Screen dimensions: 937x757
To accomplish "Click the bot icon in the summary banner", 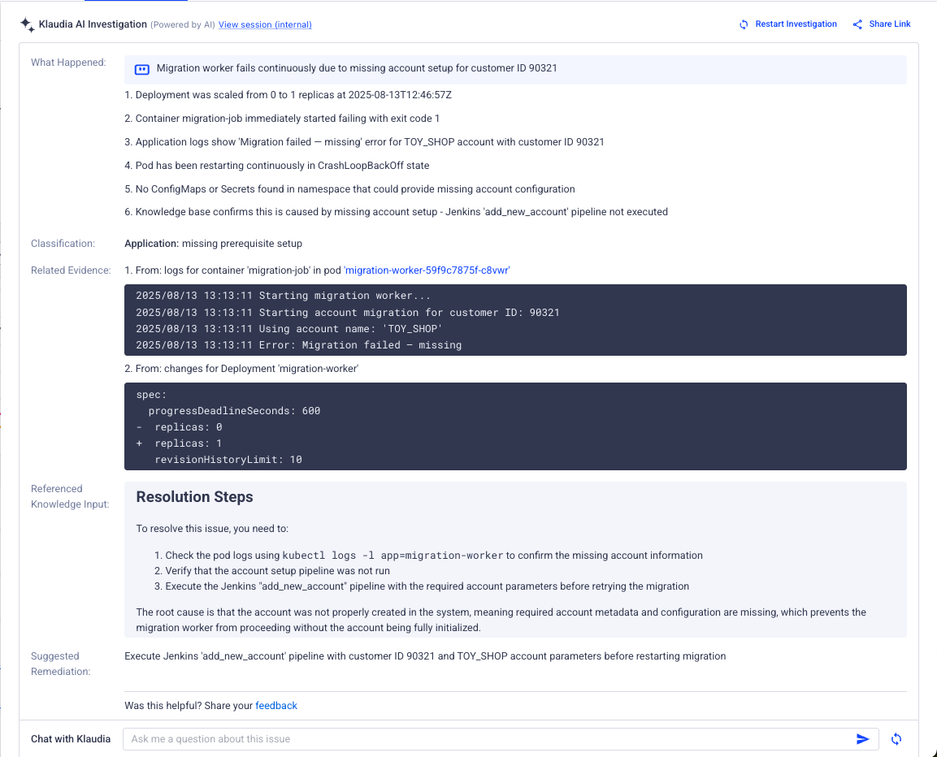I will [x=142, y=69].
